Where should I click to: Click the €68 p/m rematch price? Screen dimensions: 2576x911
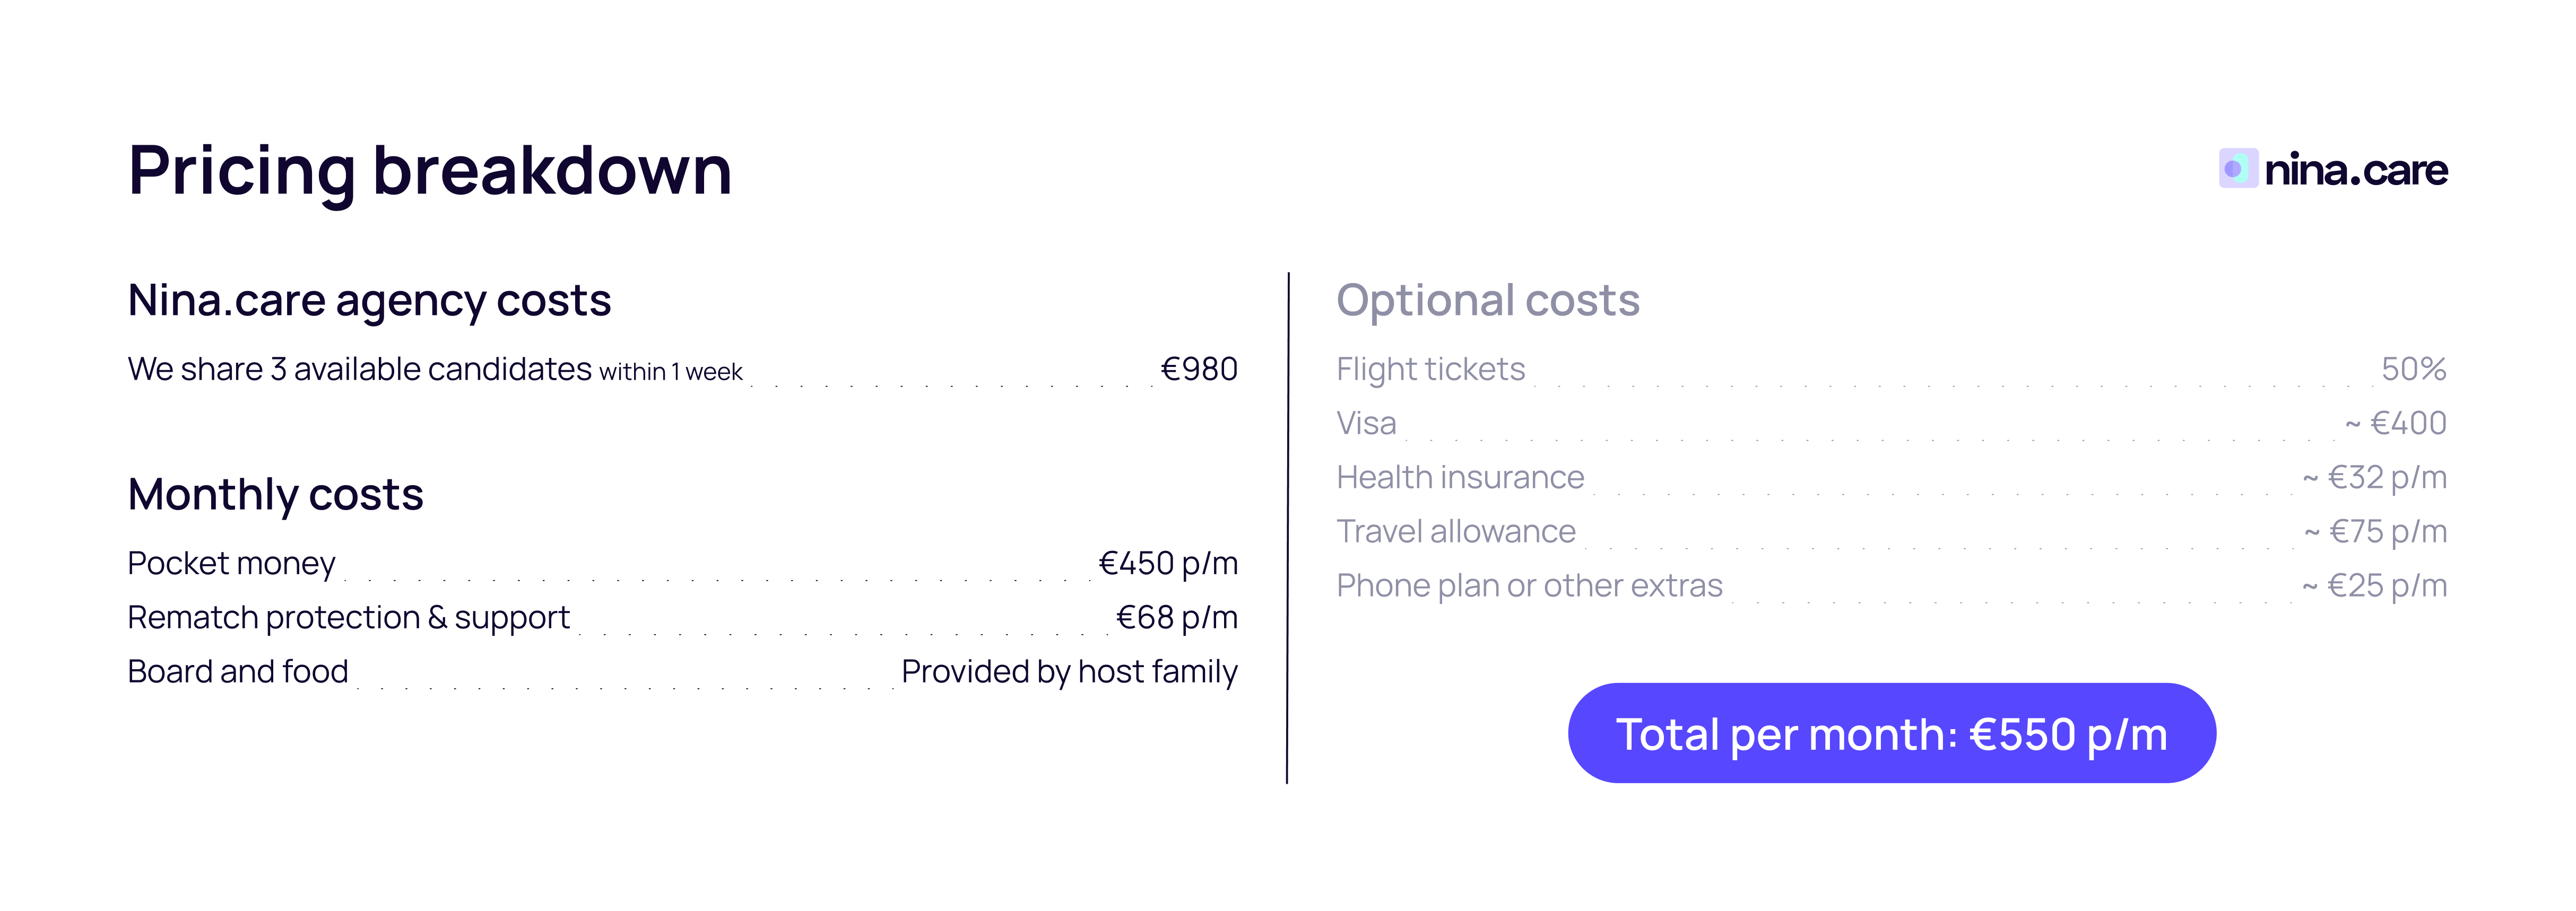pos(1176,617)
